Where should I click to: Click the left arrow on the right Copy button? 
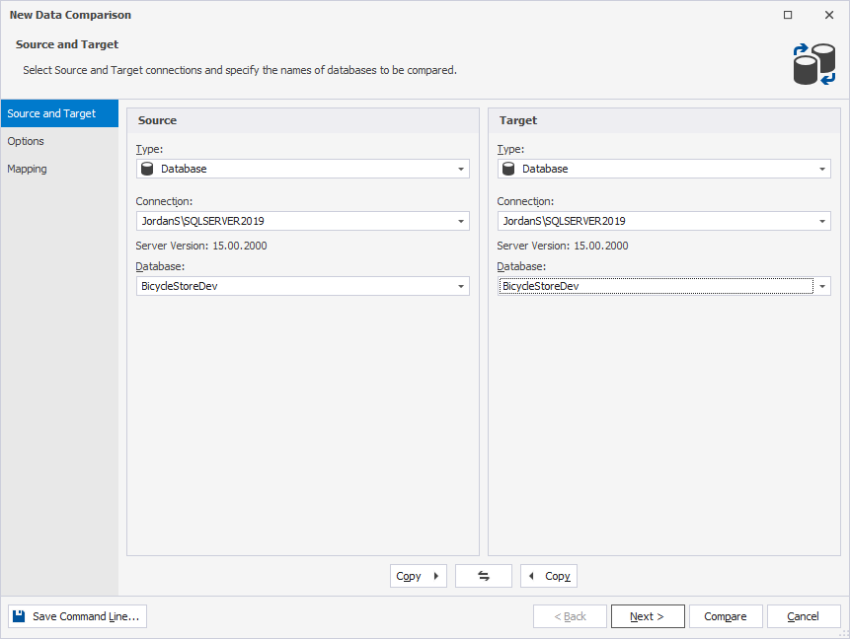click(x=533, y=575)
